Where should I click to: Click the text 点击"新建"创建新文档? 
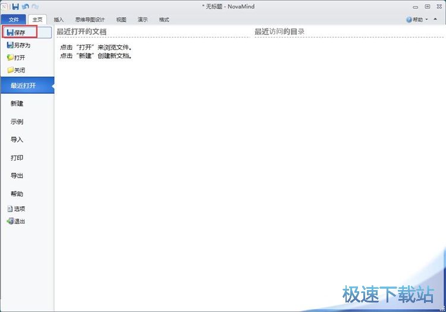(96, 56)
